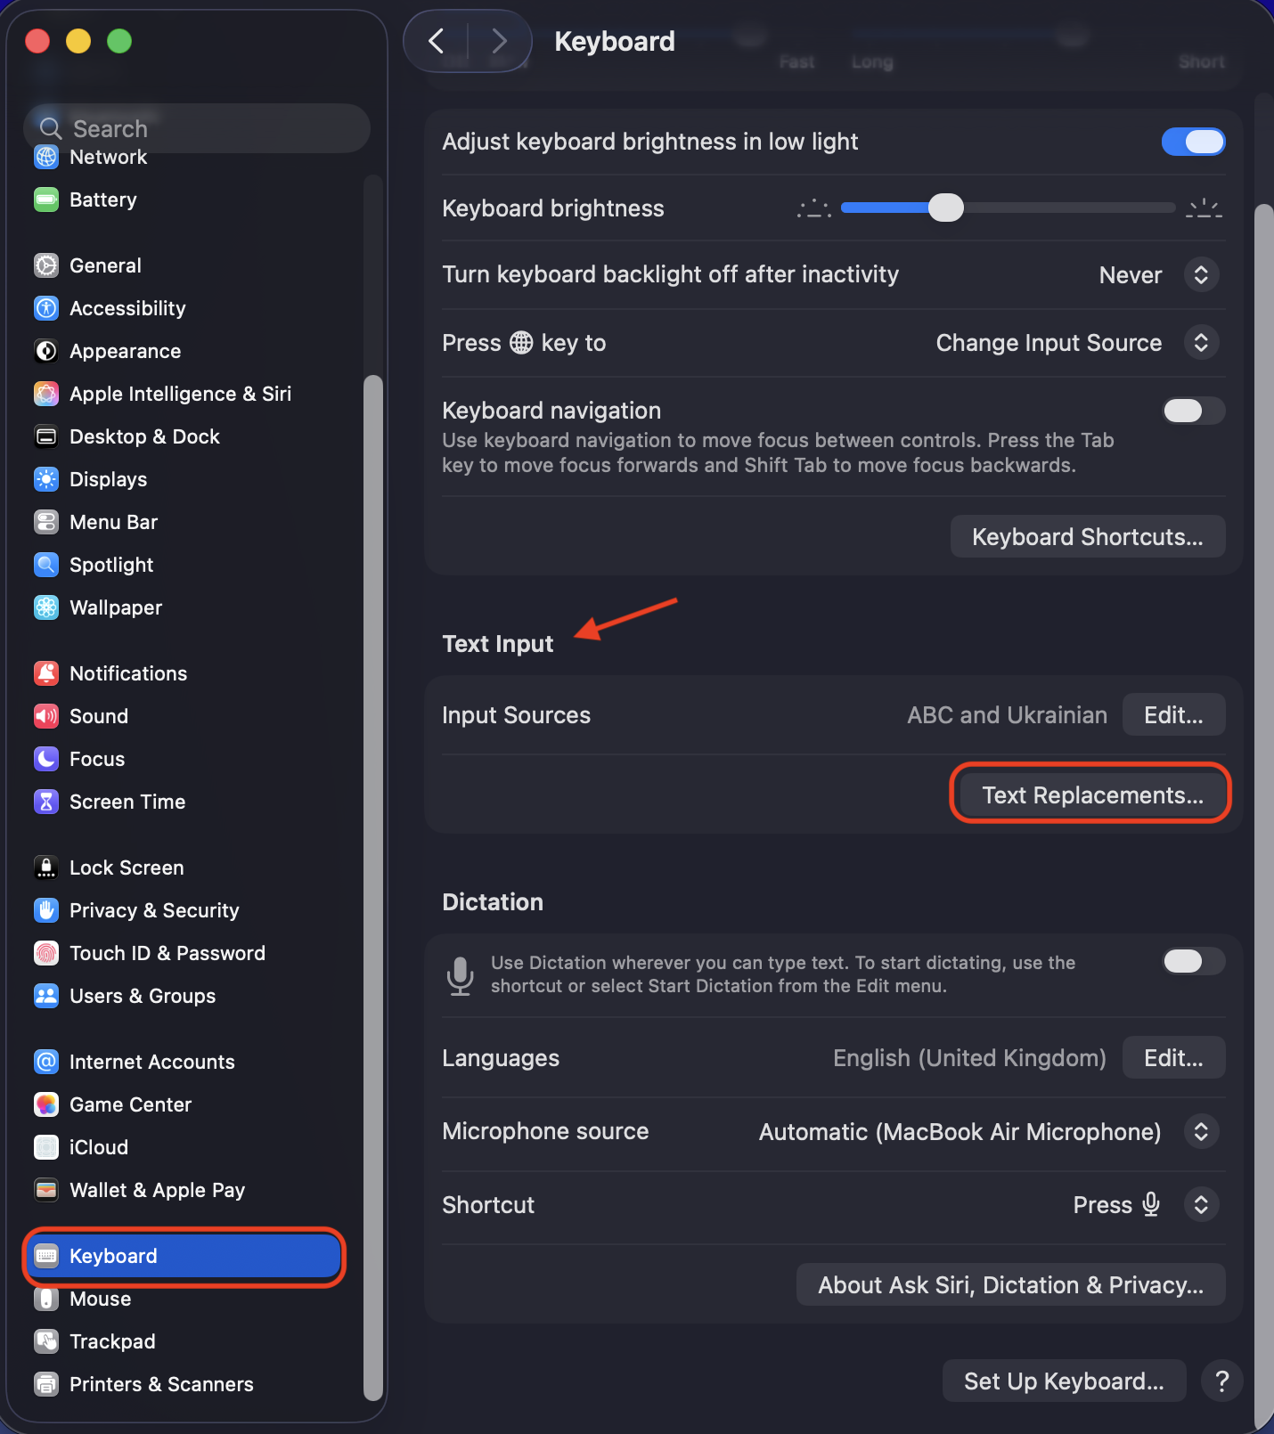The width and height of the screenshot is (1274, 1434).
Task: Click the Dictation microphone icon
Action: 461,975
